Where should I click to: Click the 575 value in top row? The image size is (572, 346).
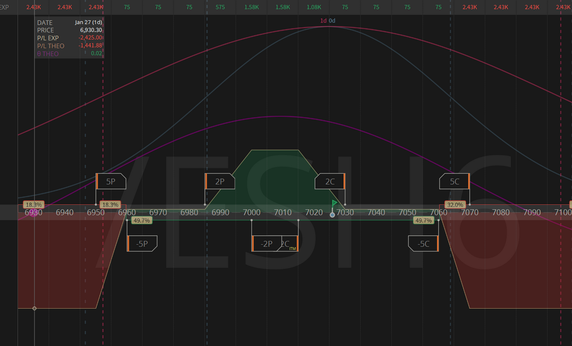pos(220,7)
